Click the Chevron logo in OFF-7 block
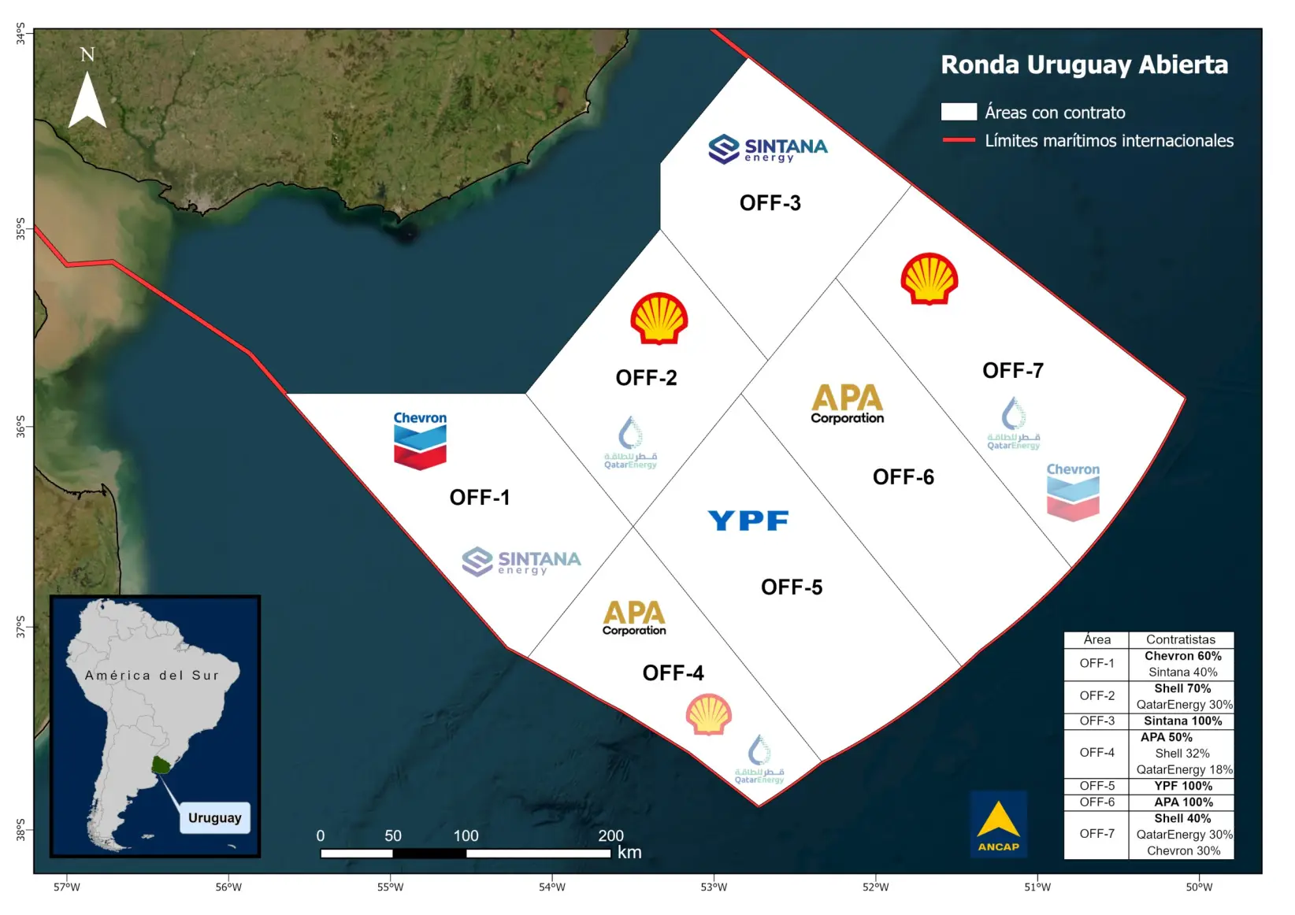The width and height of the screenshot is (1295, 915). [1073, 492]
